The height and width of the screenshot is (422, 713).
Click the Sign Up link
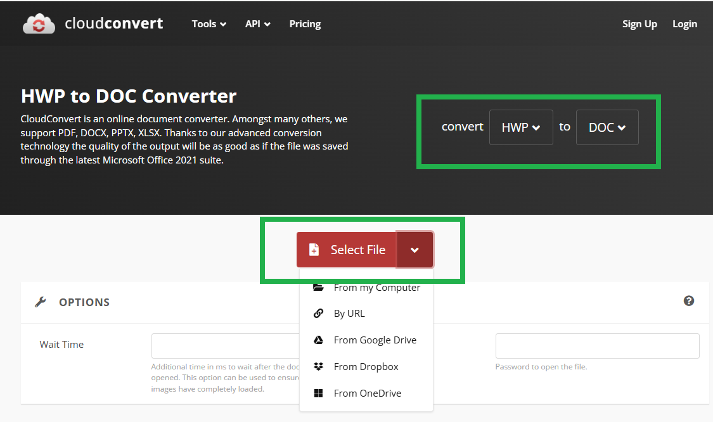click(639, 23)
